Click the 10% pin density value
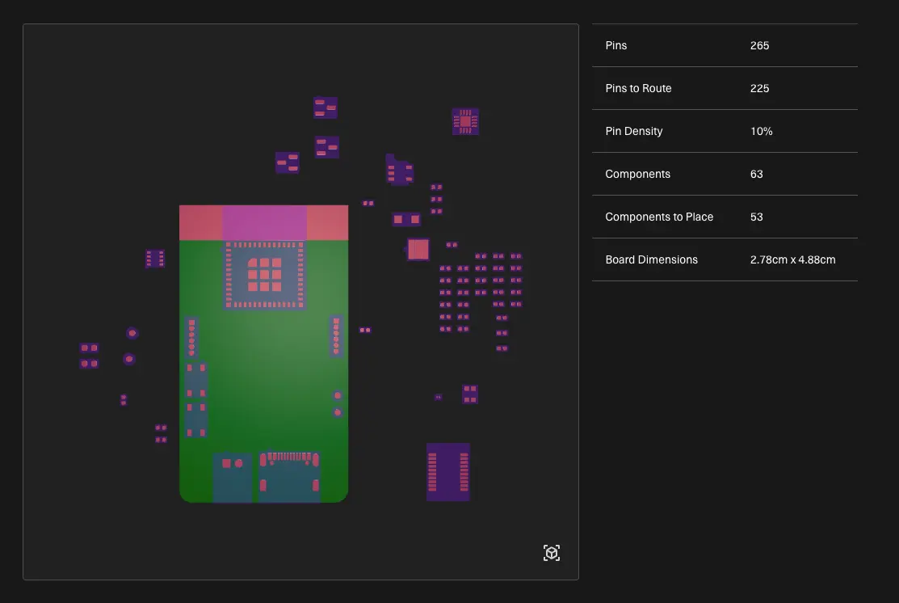Screen dimensions: 899x603 coord(761,131)
